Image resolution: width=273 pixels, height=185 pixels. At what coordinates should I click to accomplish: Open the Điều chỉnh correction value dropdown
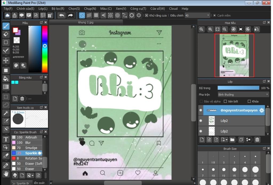coord(198,15)
